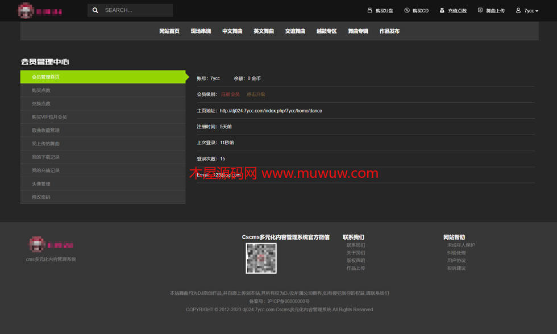Click the search magnifier icon
The width and height of the screenshot is (557, 334).
tap(95, 10)
